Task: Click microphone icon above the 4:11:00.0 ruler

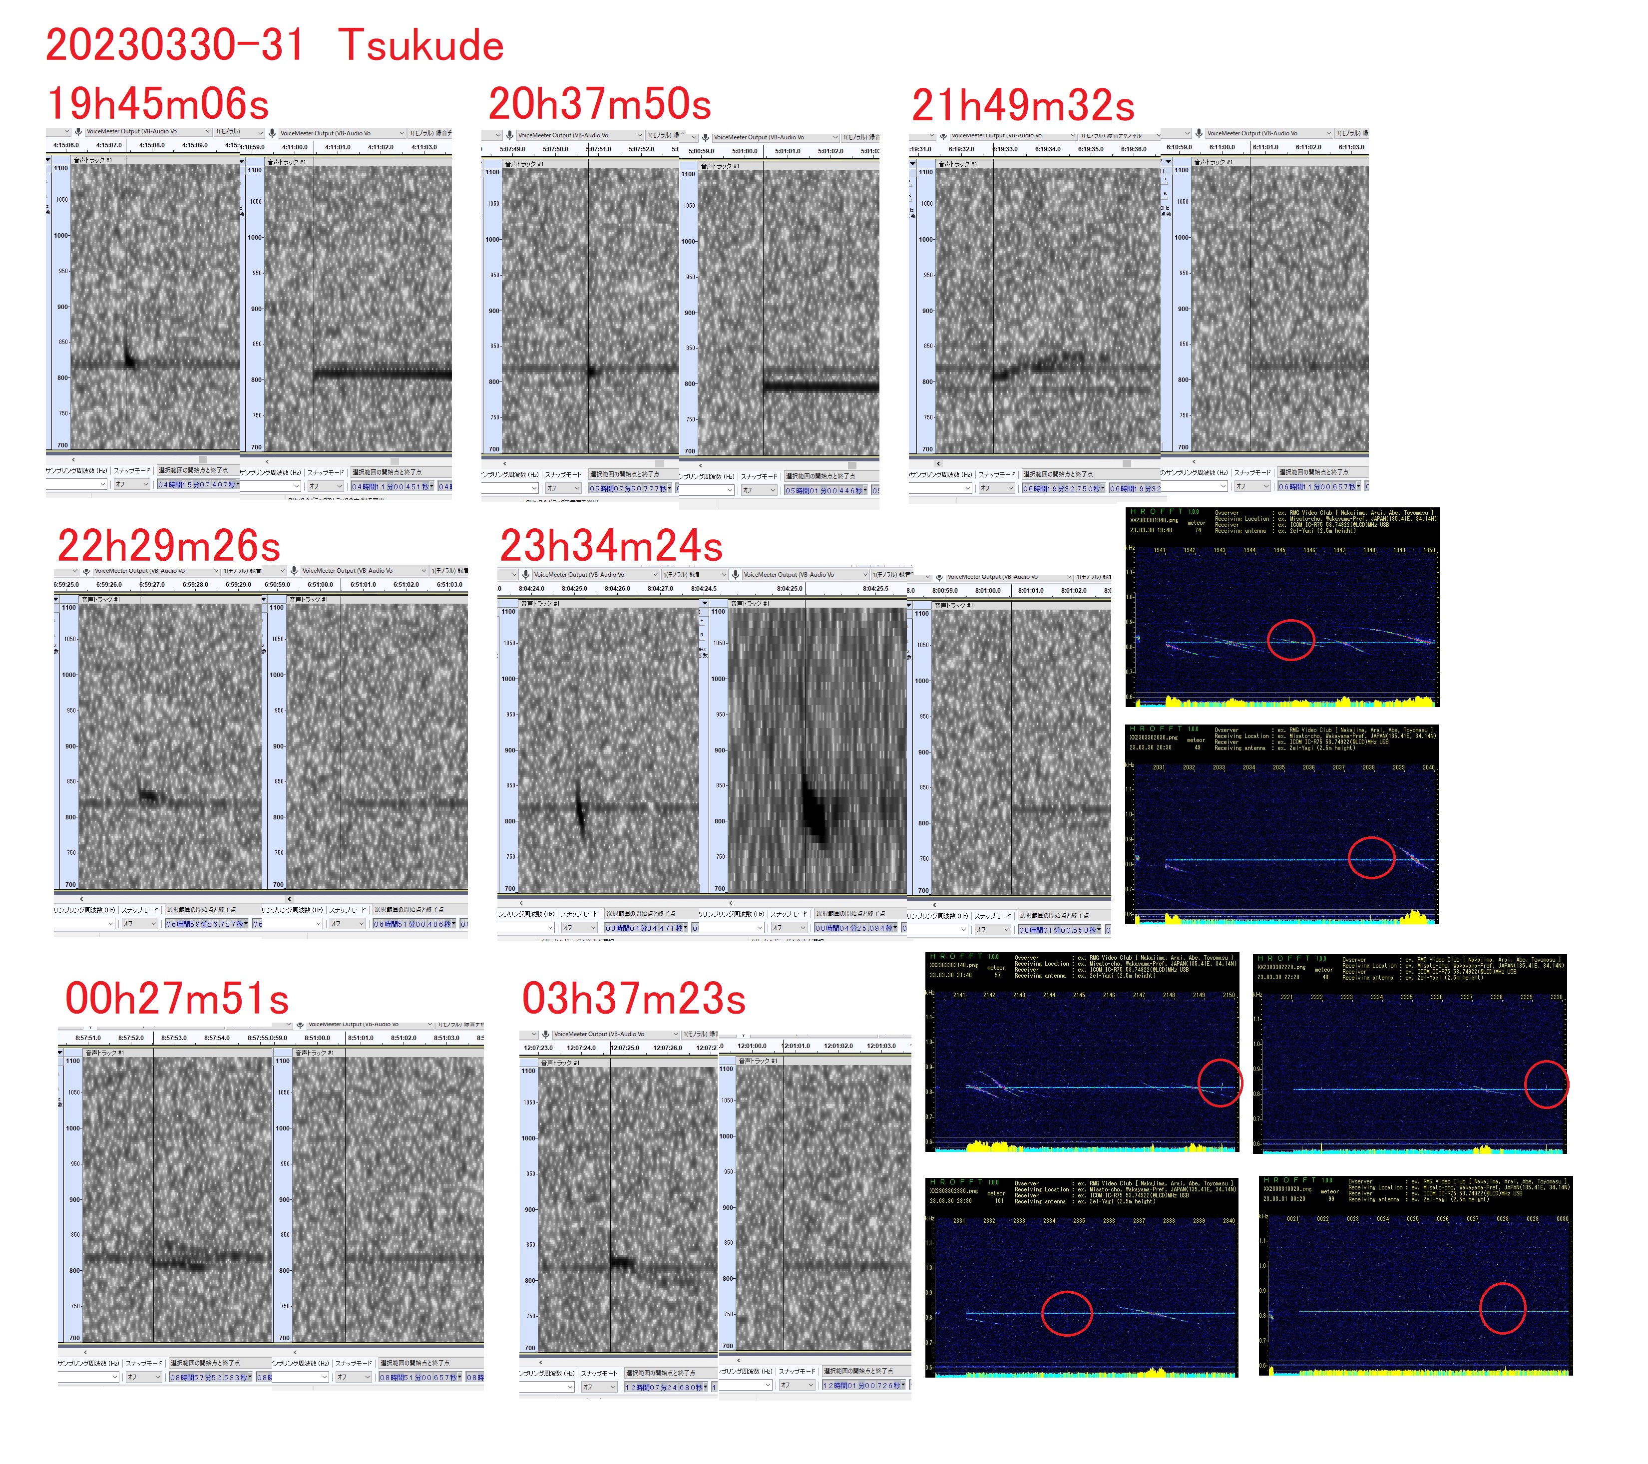Action: (x=273, y=133)
